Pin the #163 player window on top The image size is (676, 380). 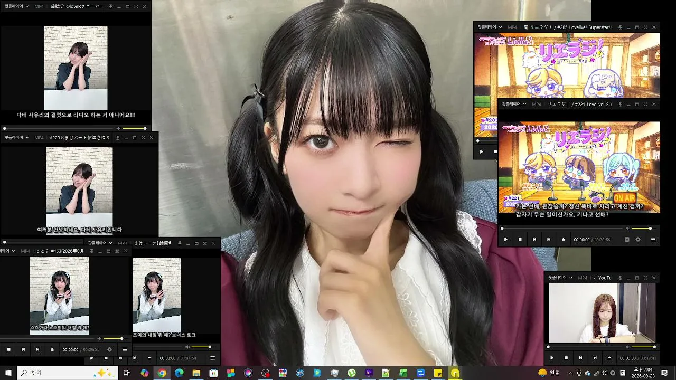pyautogui.click(x=91, y=251)
